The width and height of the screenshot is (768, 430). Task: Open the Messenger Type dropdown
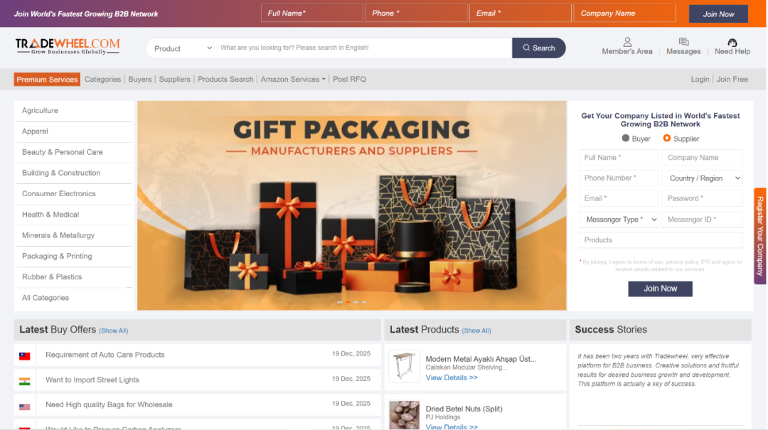(619, 220)
